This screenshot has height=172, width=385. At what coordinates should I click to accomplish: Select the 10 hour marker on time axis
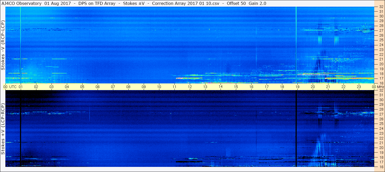click(x=159, y=87)
